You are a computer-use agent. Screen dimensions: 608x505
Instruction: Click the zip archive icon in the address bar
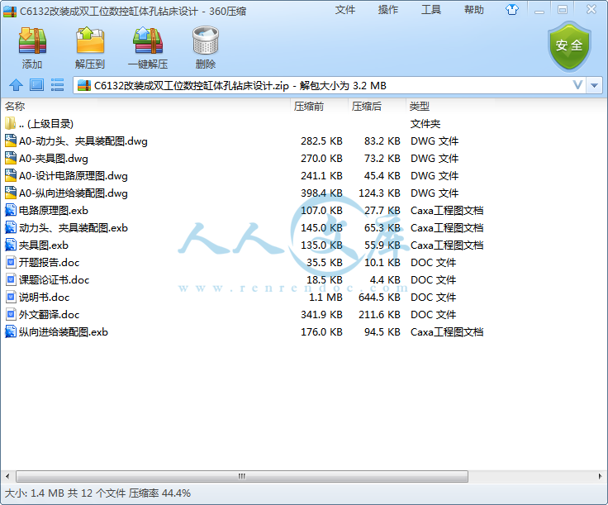pos(84,85)
